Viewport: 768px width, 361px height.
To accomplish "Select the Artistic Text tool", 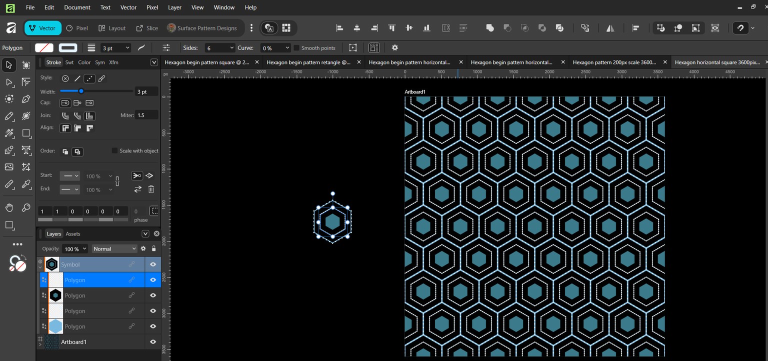I will (x=26, y=150).
